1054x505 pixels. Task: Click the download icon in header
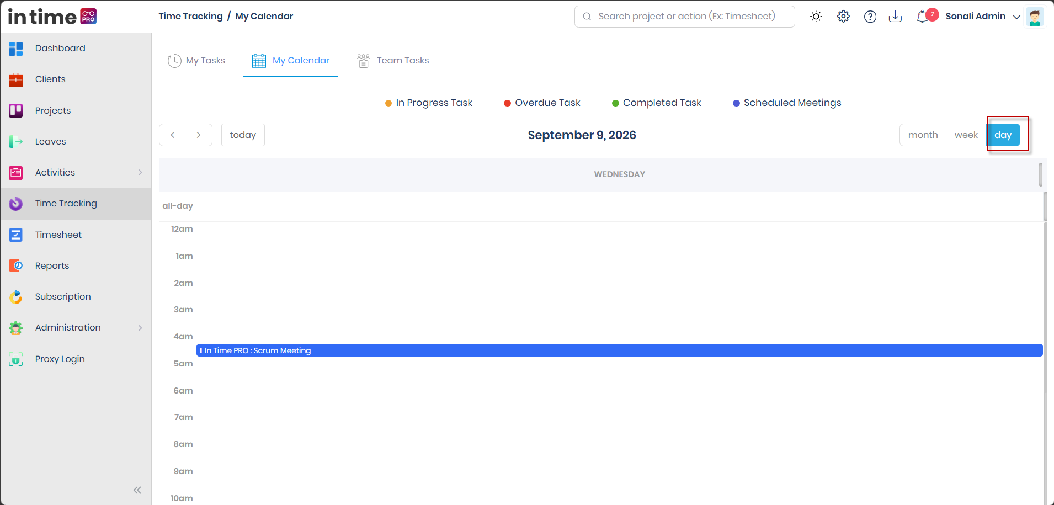(895, 17)
